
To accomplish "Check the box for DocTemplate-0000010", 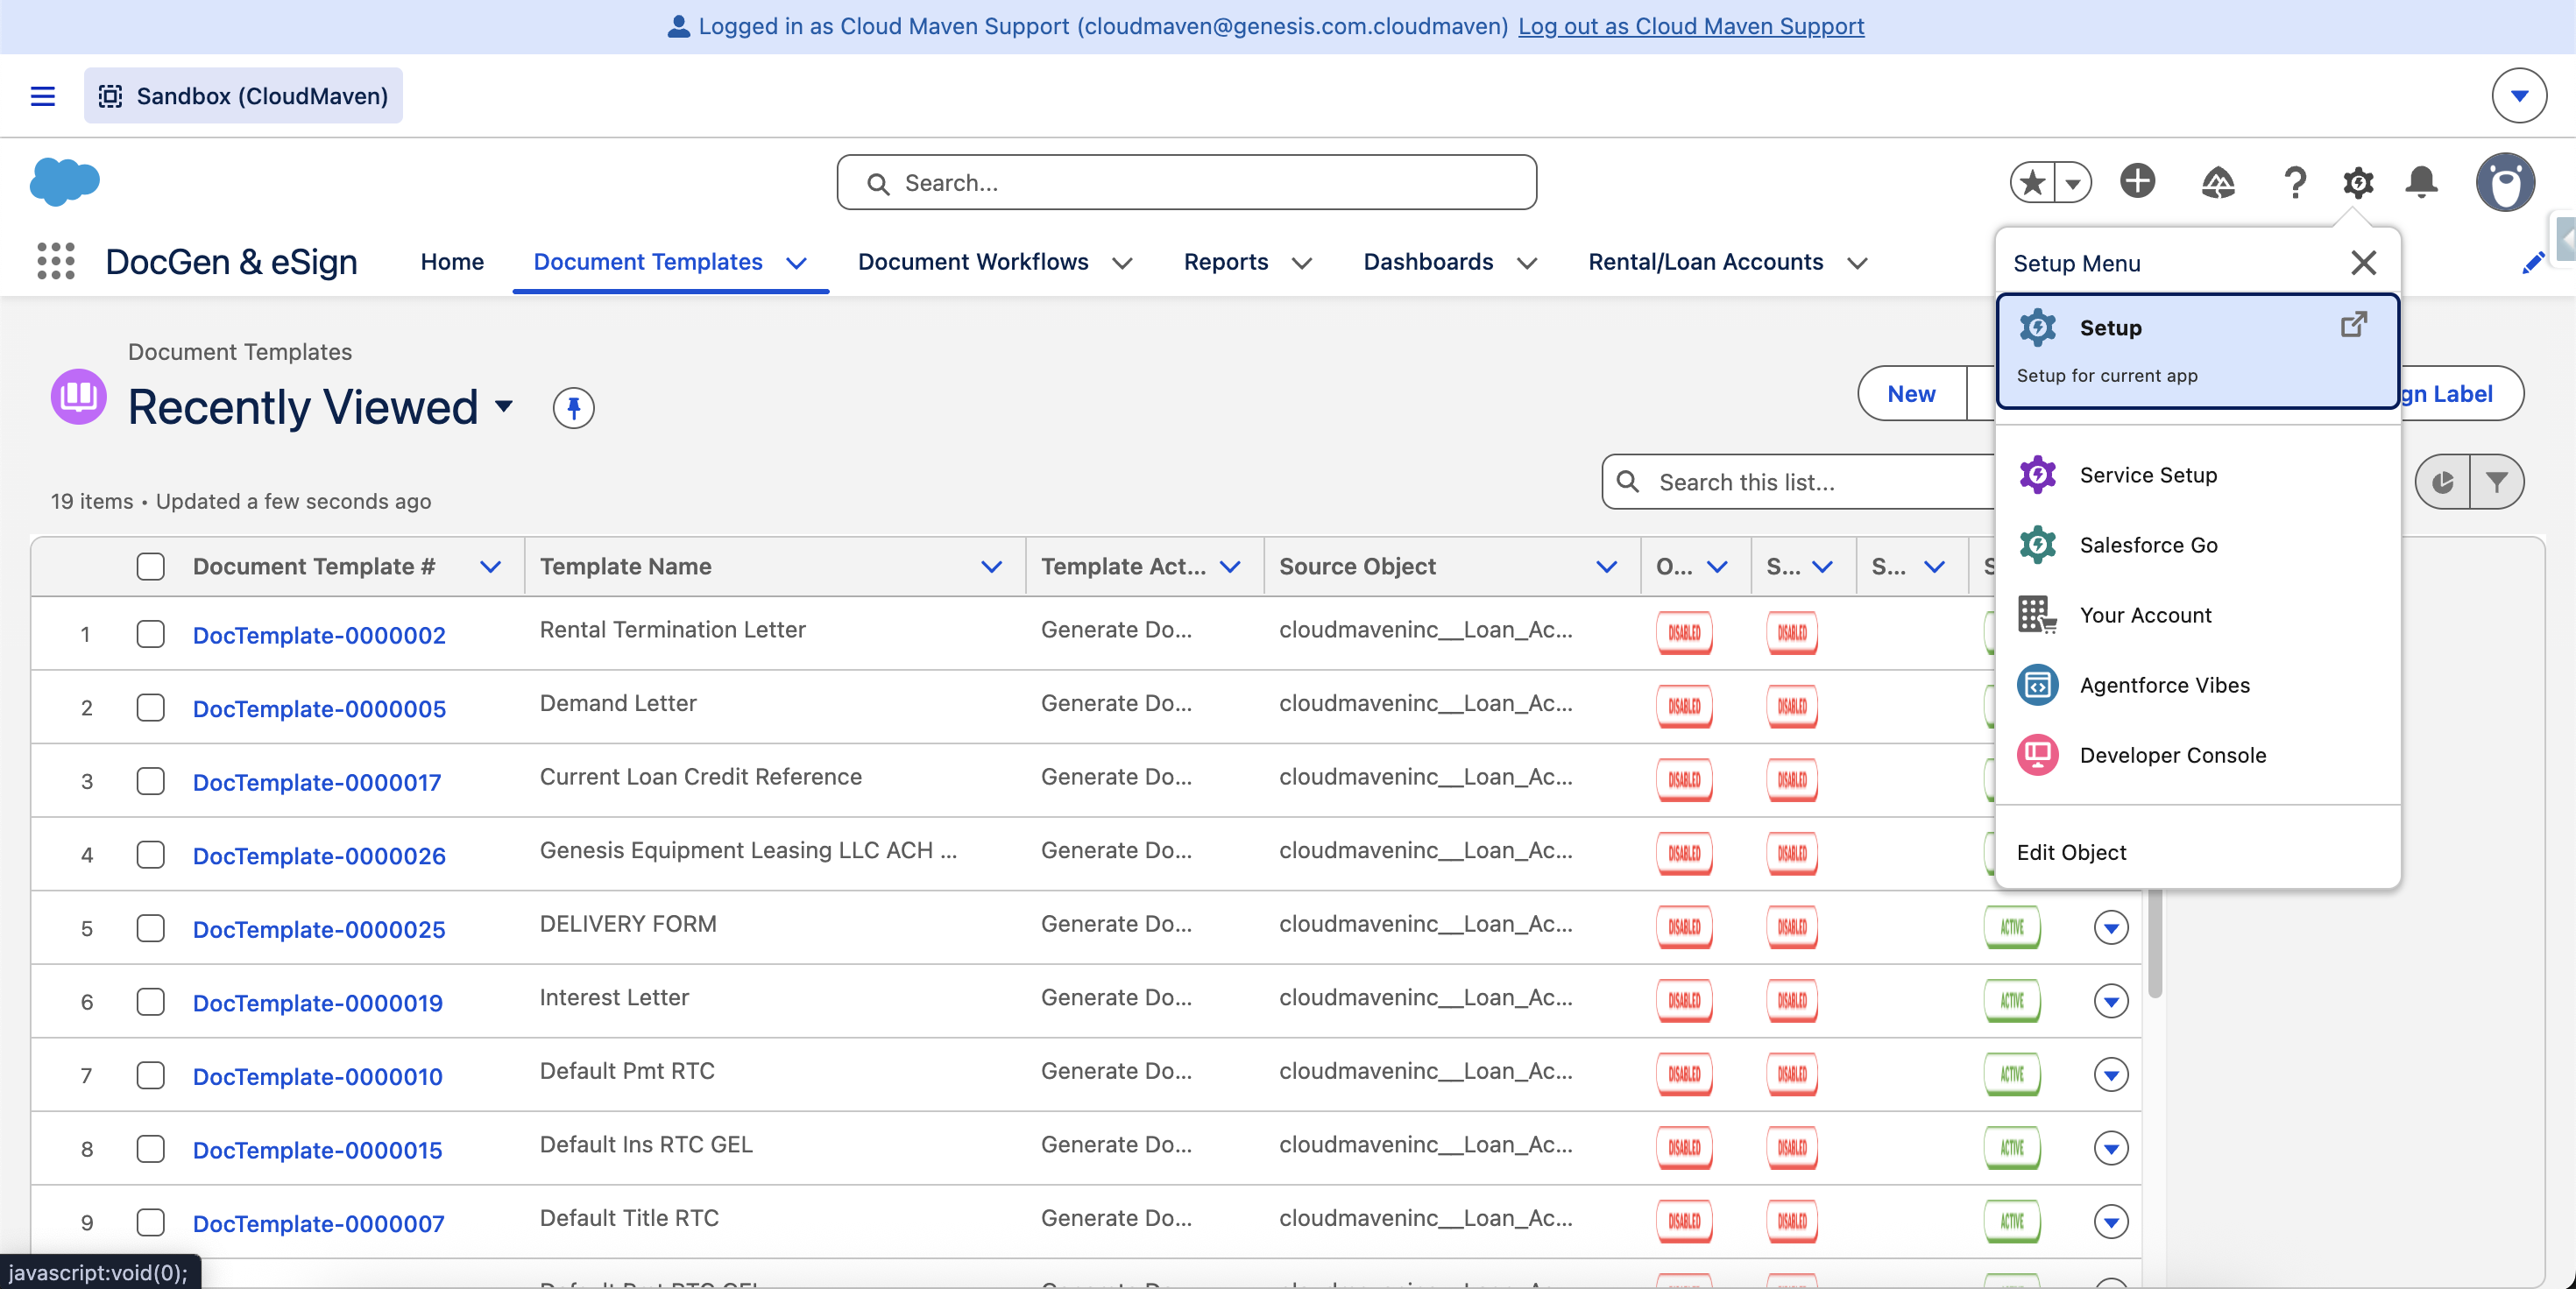I will [150, 1075].
